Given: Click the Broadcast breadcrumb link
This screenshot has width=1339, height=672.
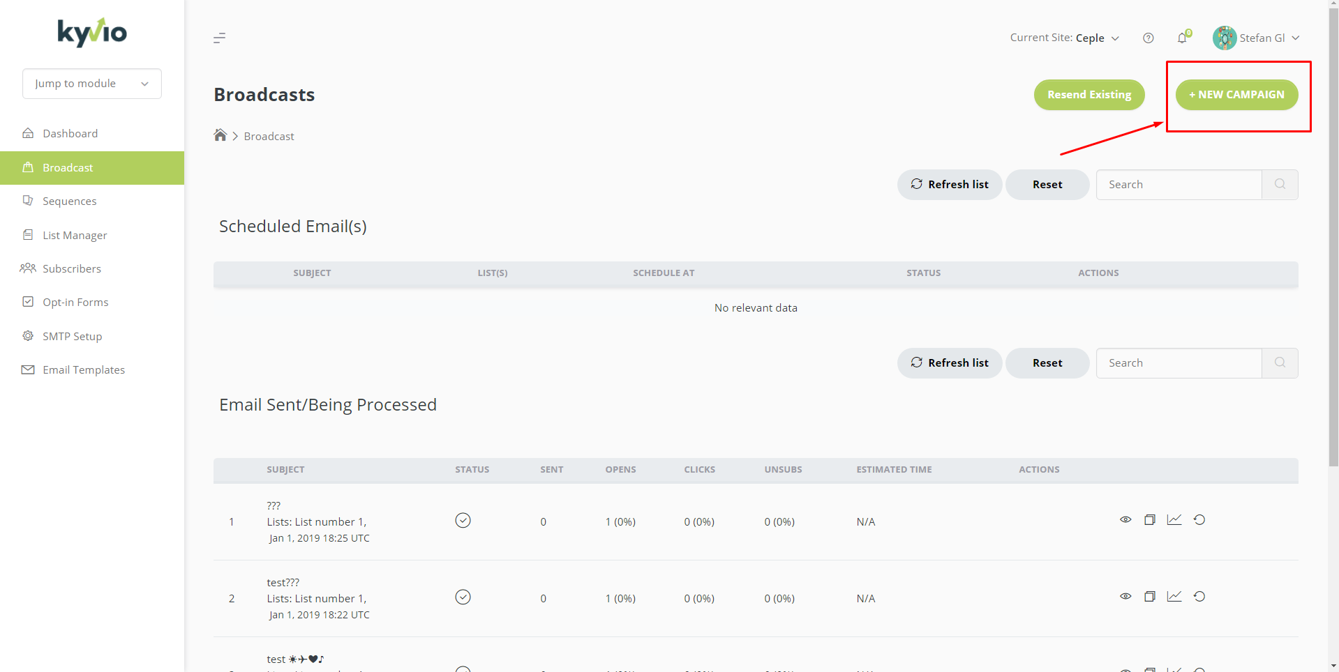Looking at the screenshot, I should click(x=269, y=137).
